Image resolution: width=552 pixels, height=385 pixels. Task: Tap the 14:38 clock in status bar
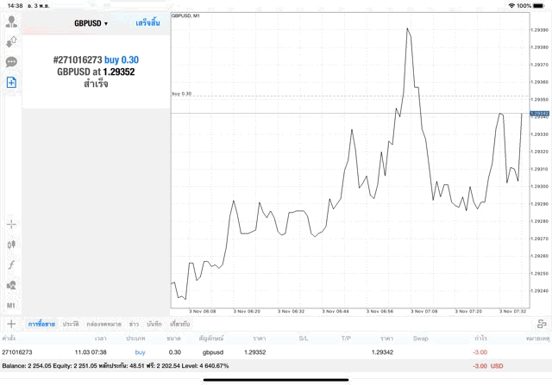15,6
